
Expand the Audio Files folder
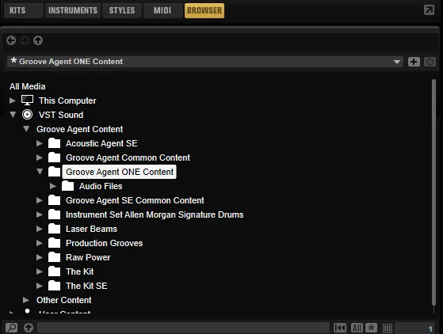pos(53,186)
